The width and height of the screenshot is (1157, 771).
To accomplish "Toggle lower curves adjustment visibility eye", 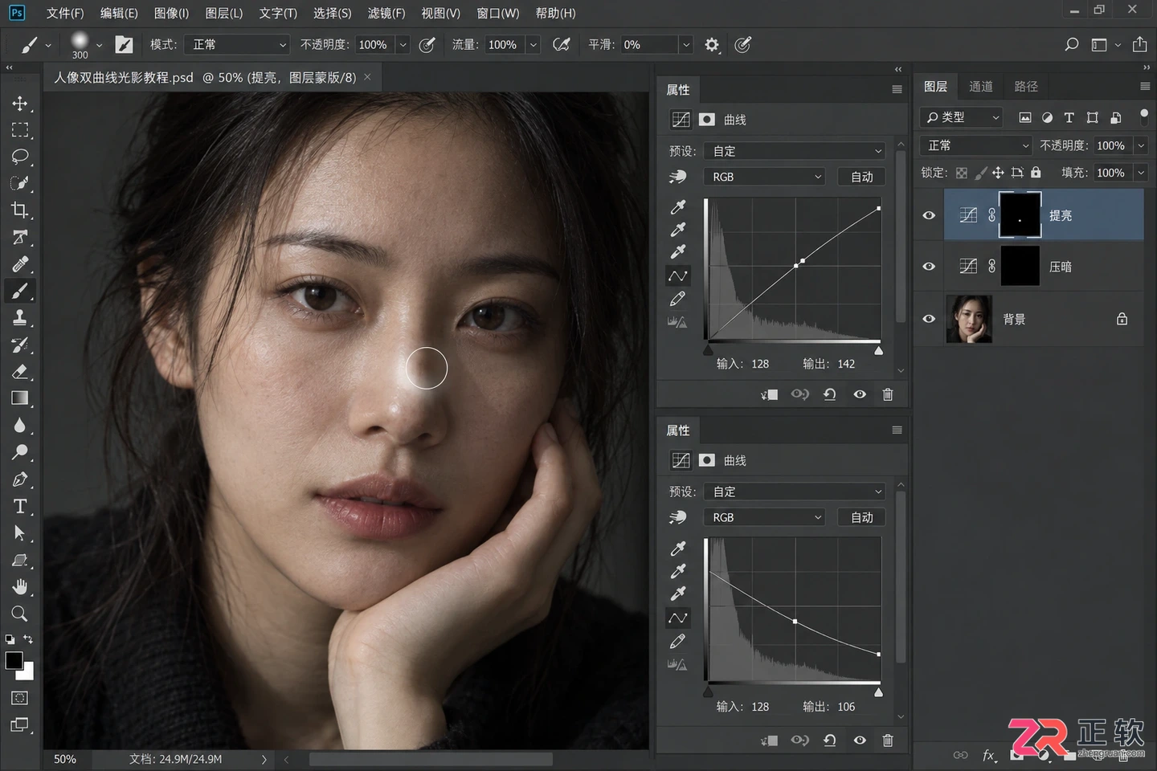I will 860,740.
